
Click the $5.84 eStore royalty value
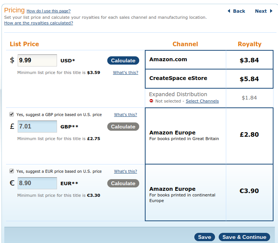click(249, 79)
